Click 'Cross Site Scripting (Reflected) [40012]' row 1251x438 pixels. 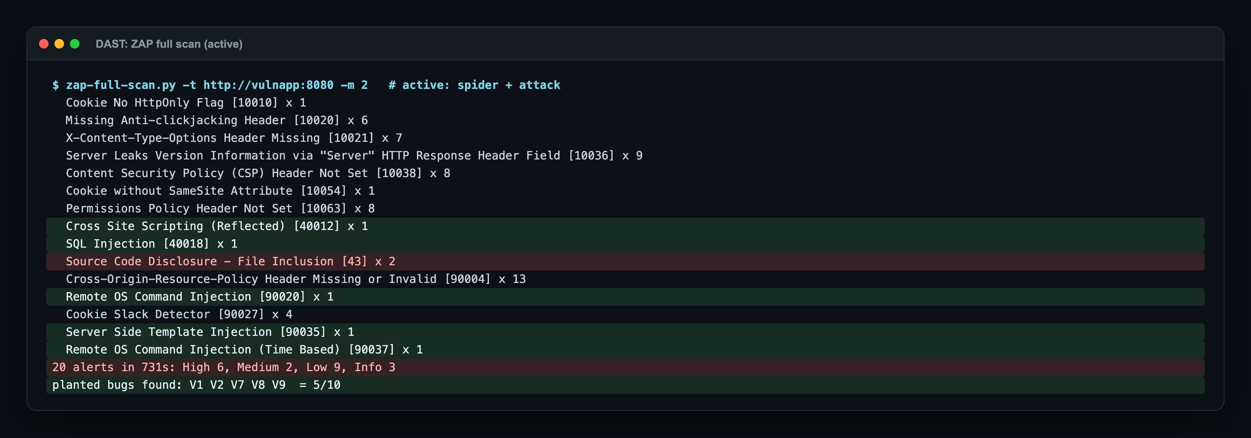625,226
